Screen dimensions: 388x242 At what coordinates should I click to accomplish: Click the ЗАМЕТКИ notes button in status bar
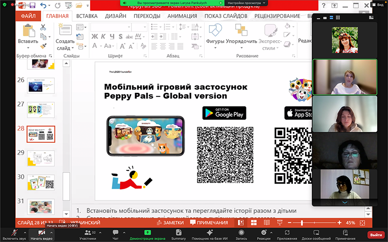[x=171, y=223]
